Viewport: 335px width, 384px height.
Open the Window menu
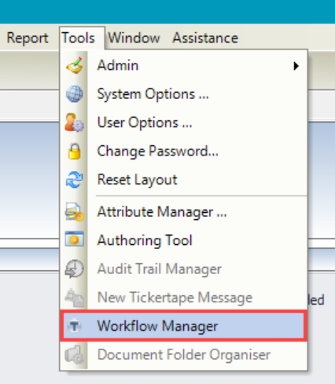(x=134, y=38)
